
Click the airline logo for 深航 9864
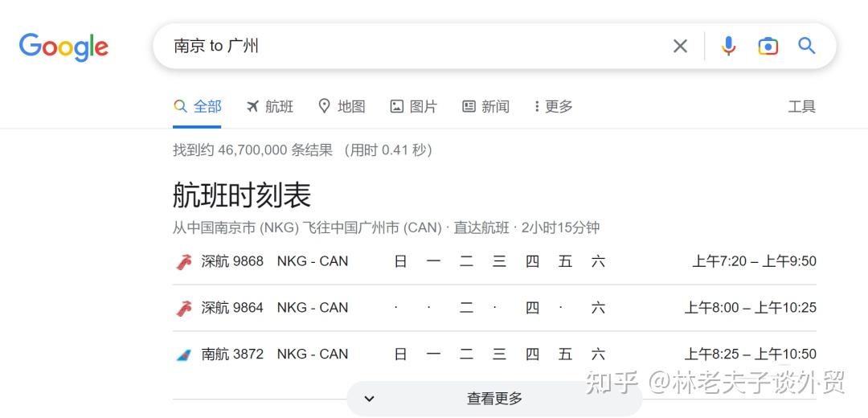184,308
